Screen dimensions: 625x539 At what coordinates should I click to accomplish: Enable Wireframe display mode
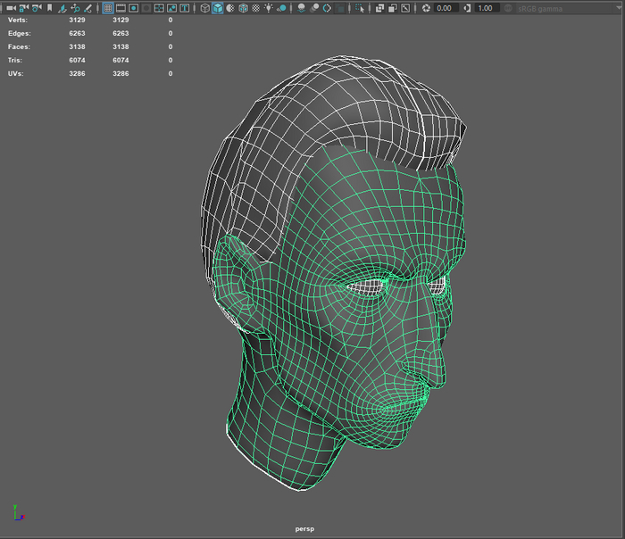pyautogui.click(x=204, y=8)
